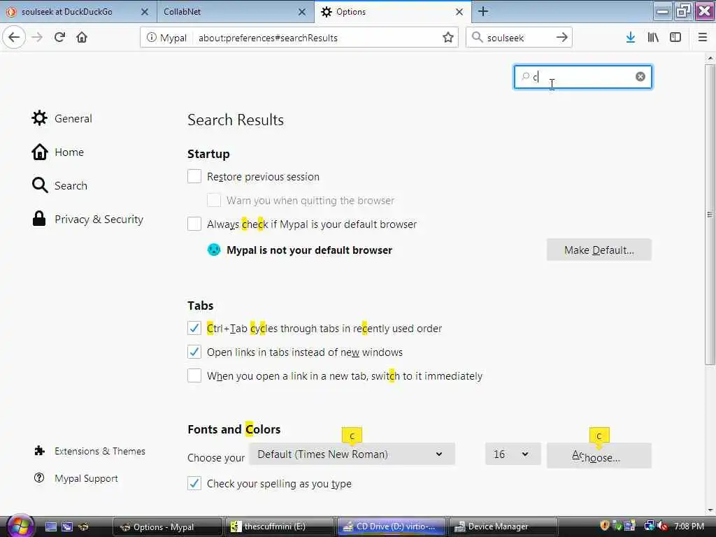Open thescuffmini (E:) taskbar window
Viewport: 716px width, 537px height.
[x=278, y=527]
